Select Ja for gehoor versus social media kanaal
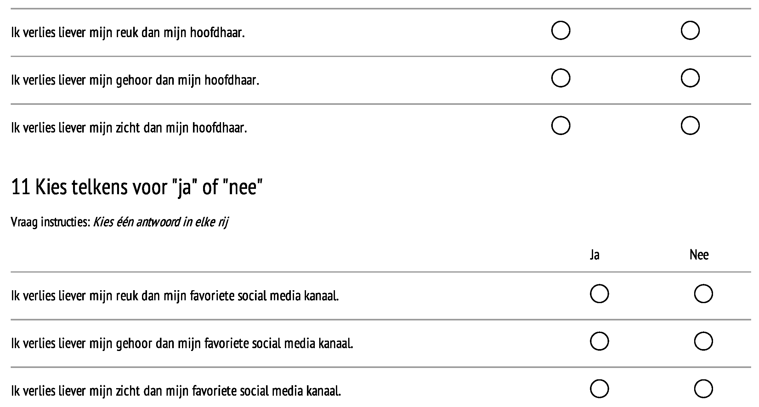Image resolution: width=759 pixels, height=407 pixels. pyautogui.click(x=599, y=341)
